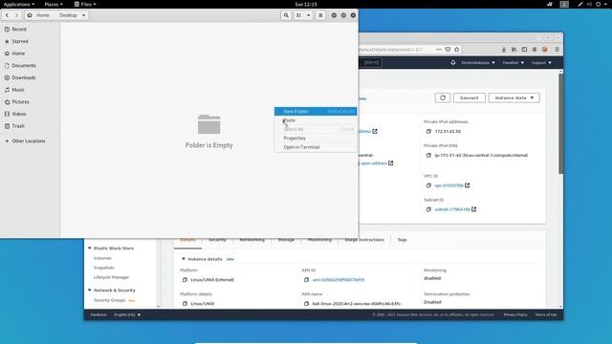This screenshot has width=612, height=344.
Task: Switch to the Tags tab
Action: click(x=402, y=240)
